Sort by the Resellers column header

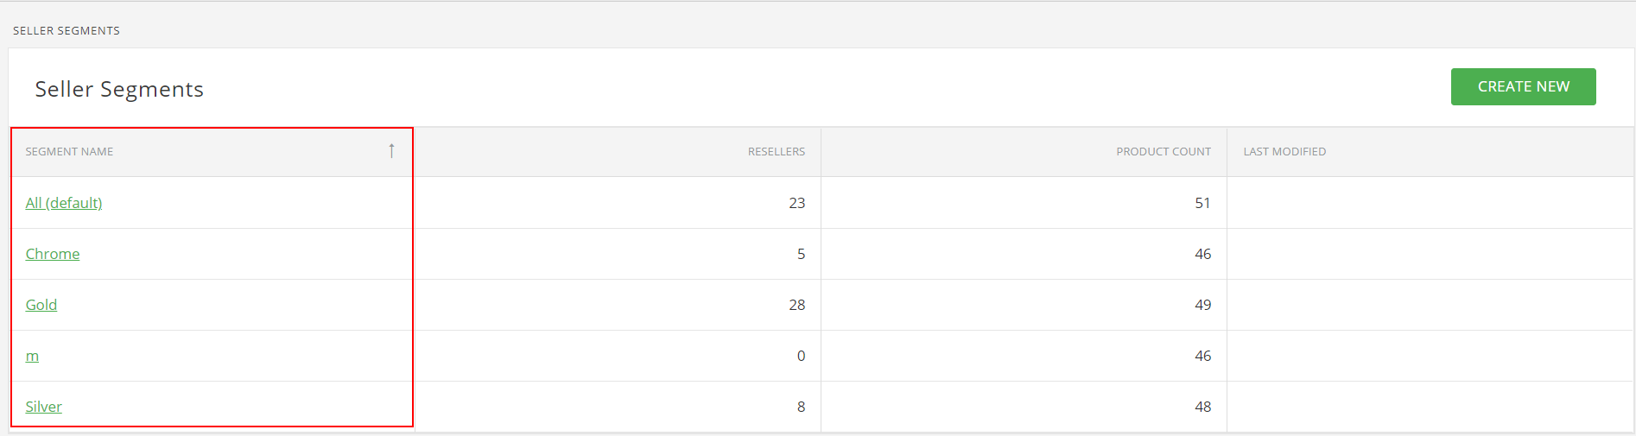[777, 151]
